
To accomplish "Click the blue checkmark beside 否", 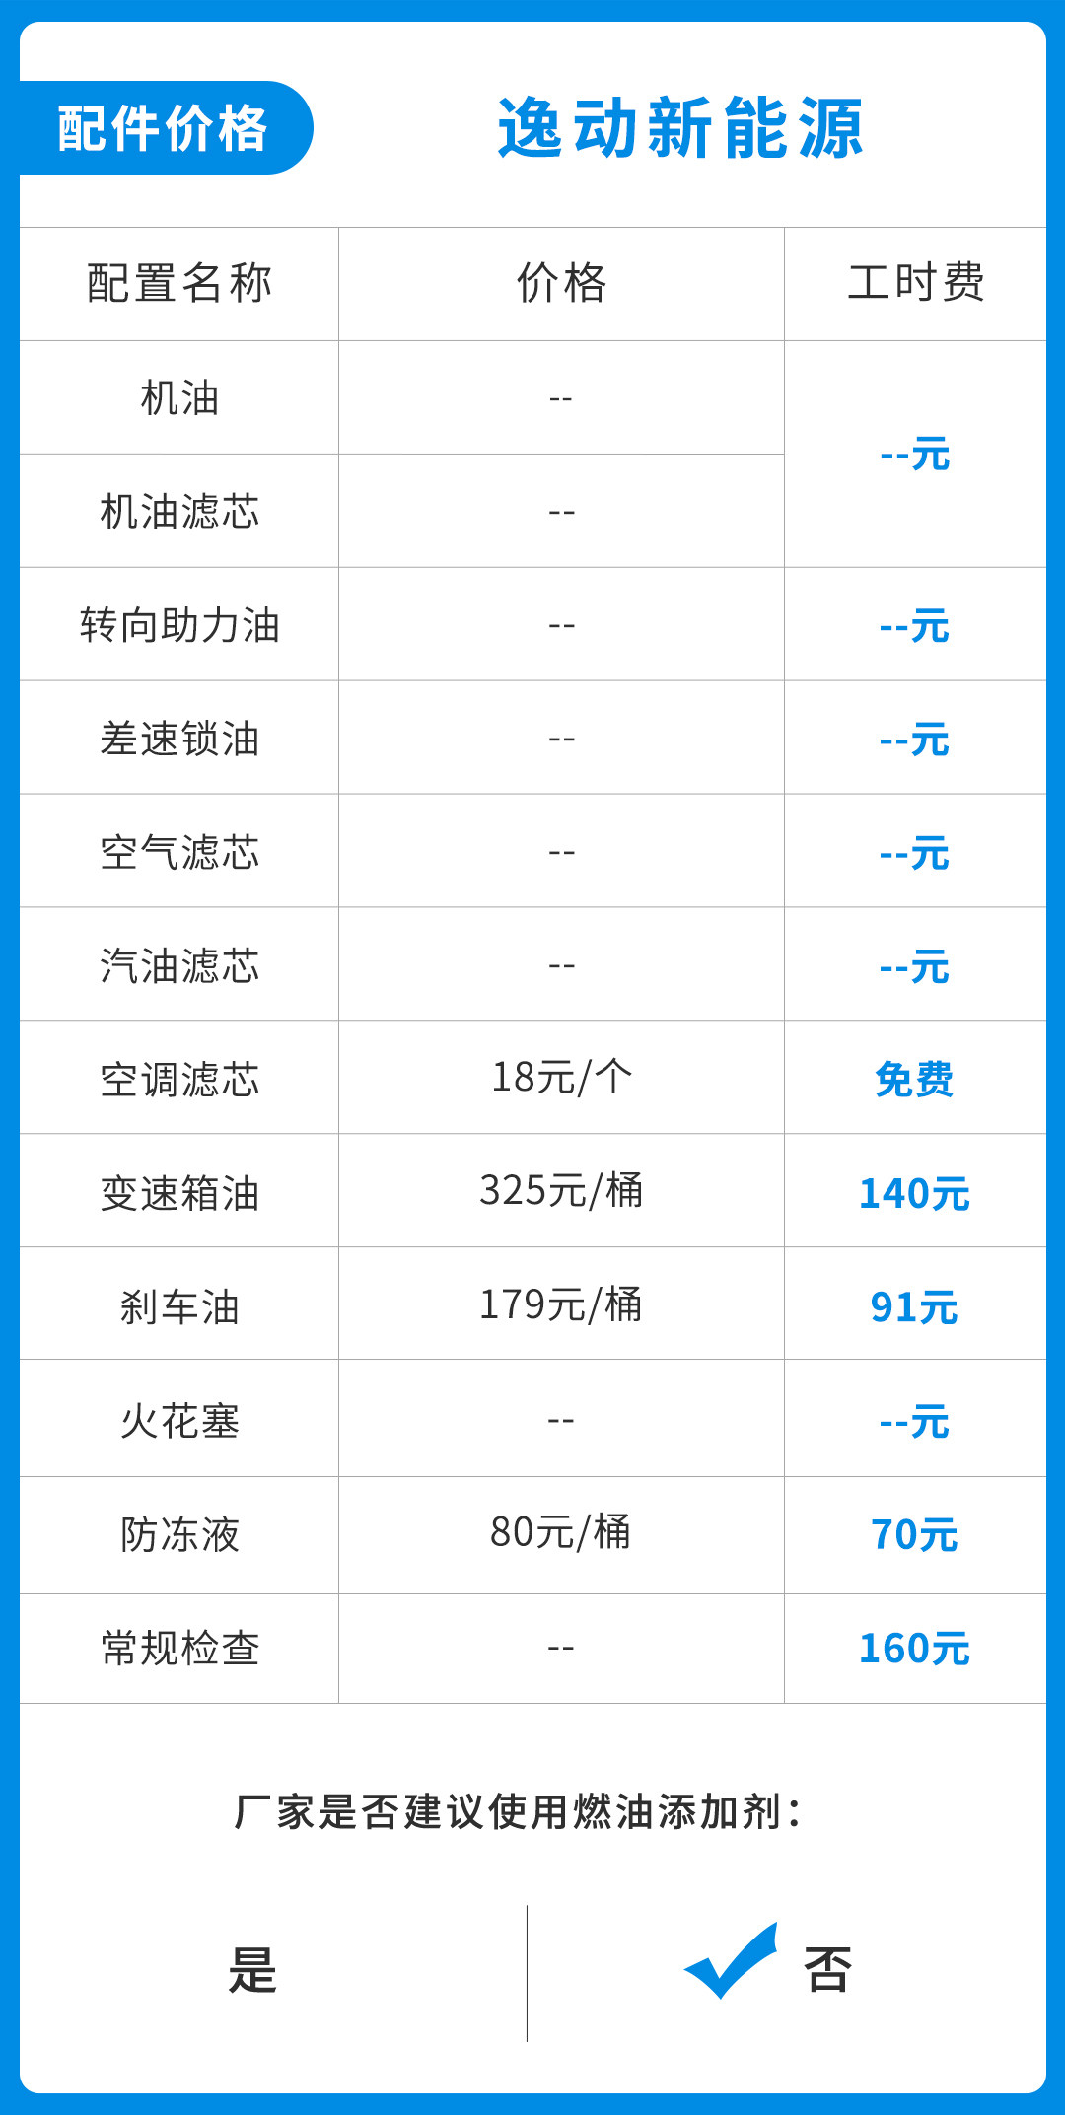I will (730, 1960).
